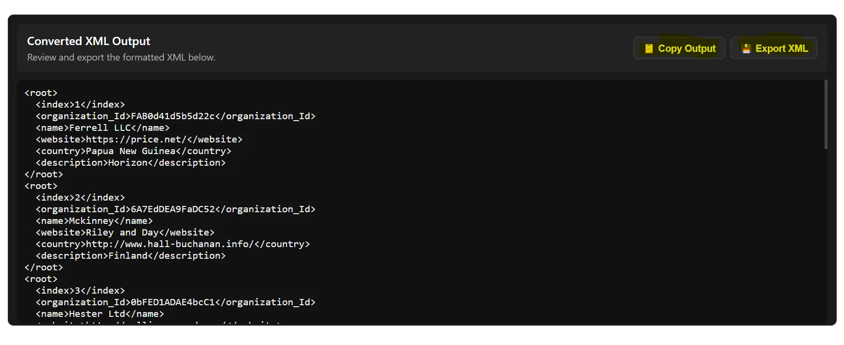
Task: Select the Hester Ltd name value
Action: pos(97,314)
